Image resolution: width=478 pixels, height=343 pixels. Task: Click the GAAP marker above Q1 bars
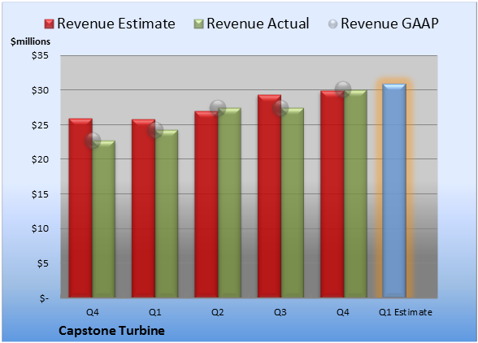pos(155,130)
